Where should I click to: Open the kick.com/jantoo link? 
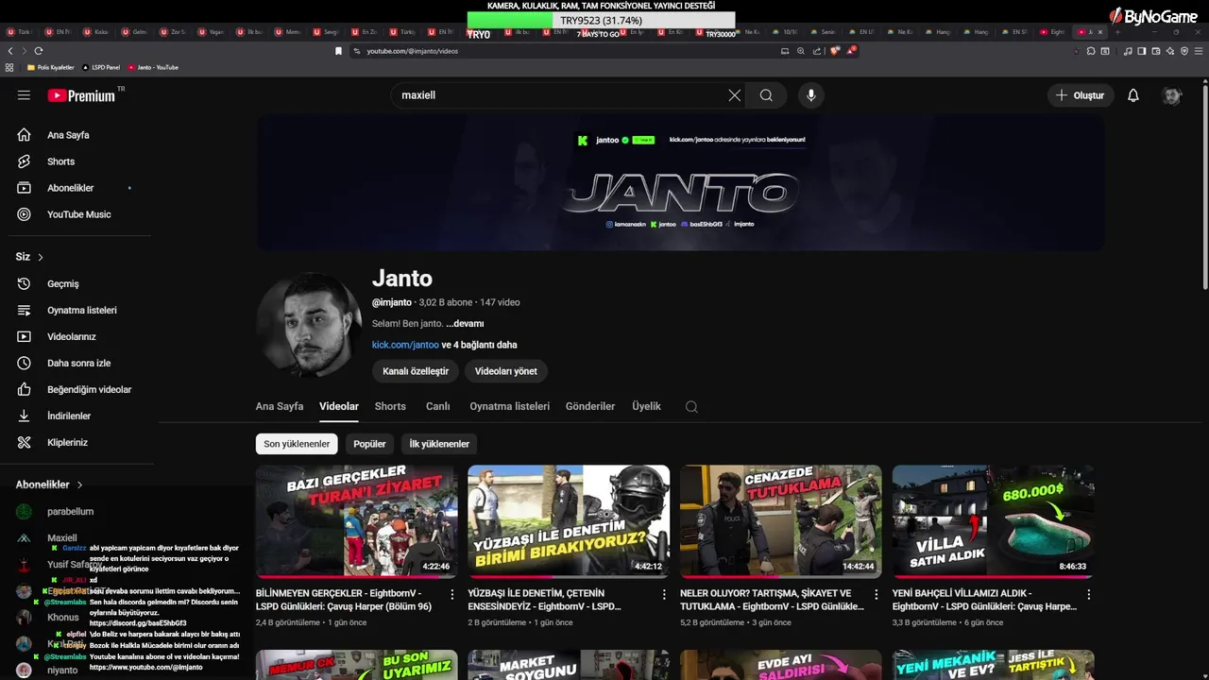[x=405, y=345]
